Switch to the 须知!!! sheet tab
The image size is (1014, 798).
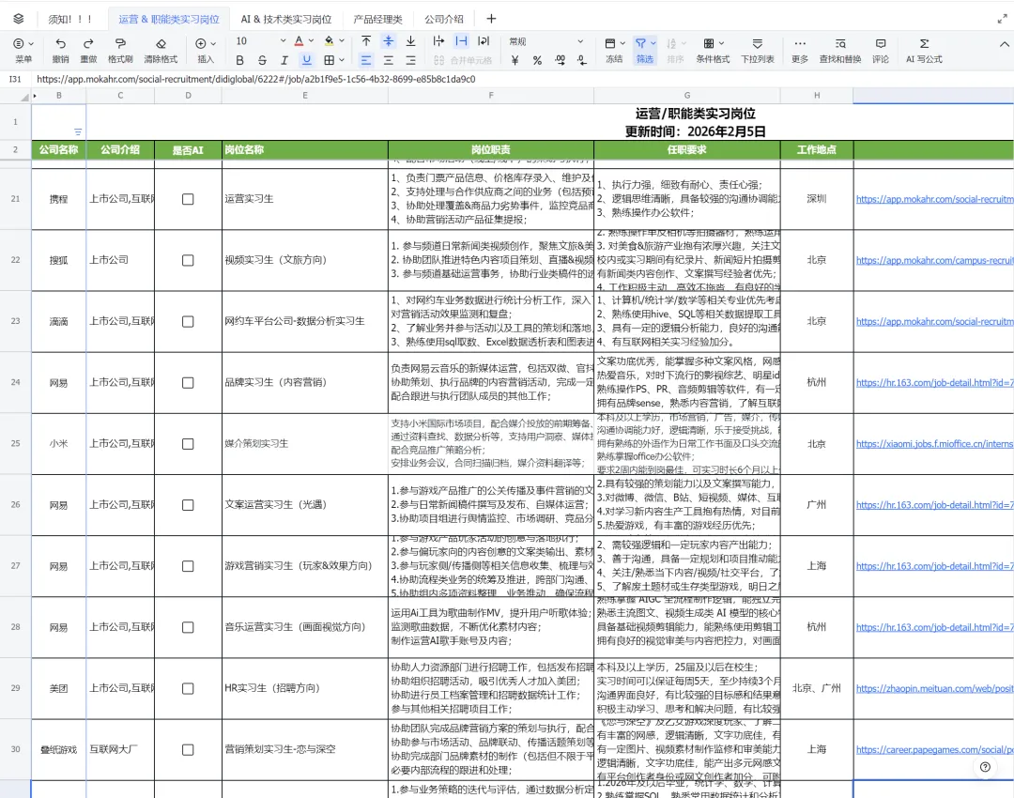pyautogui.click(x=69, y=20)
